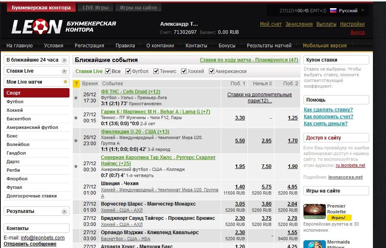Open Регистрация menu item
The width and height of the screenshot is (386, 248).
point(90,45)
